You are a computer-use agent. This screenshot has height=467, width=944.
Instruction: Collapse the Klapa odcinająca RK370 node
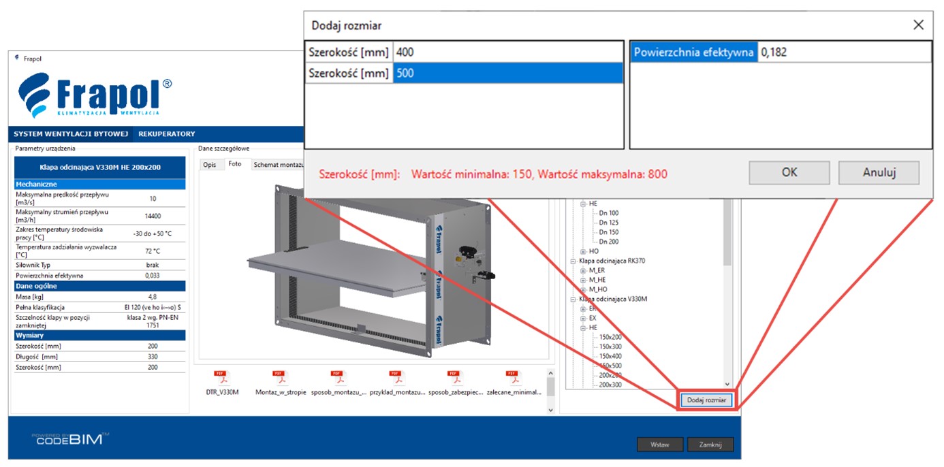click(573, 261)
